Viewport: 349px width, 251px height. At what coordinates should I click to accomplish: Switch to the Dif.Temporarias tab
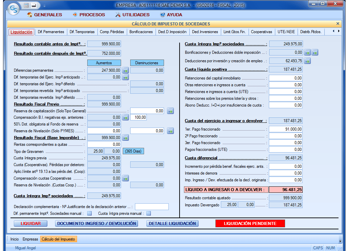coord(82,32)
